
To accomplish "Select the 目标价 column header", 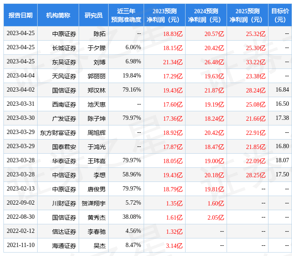I will 280,15.
